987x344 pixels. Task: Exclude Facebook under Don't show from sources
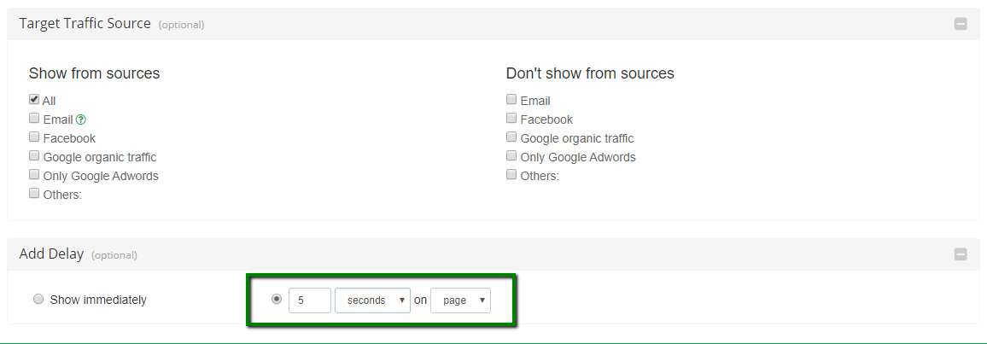pos(511,119)
